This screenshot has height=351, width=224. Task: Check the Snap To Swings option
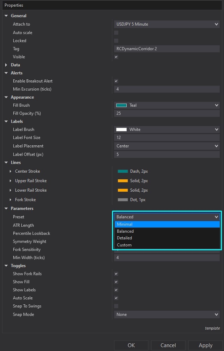coord(116,306)
